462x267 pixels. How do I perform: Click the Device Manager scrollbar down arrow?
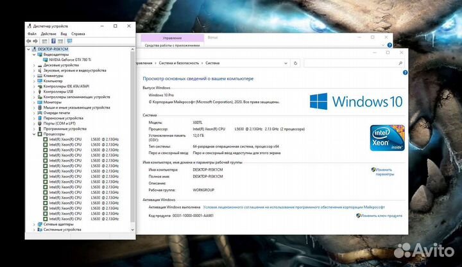pyautogui.click(x=132, y=230)
